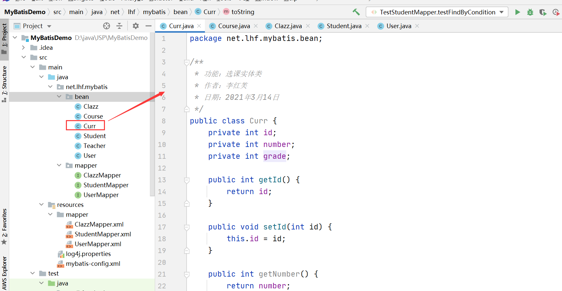This screenshot has width=562, height=291.
Task: Expand the .idea folder
Action: click(x=23, y=47)
